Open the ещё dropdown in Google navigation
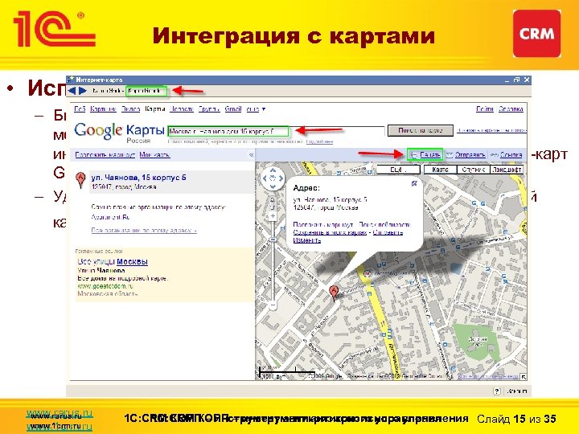Viewport: 579px width, 434px height. 256,108
